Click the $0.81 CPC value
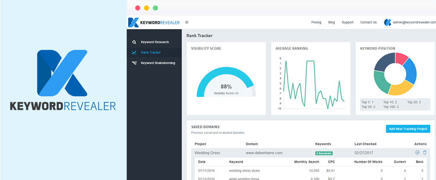Viewport: 436px width, 180px height. (x=330, y=171)
